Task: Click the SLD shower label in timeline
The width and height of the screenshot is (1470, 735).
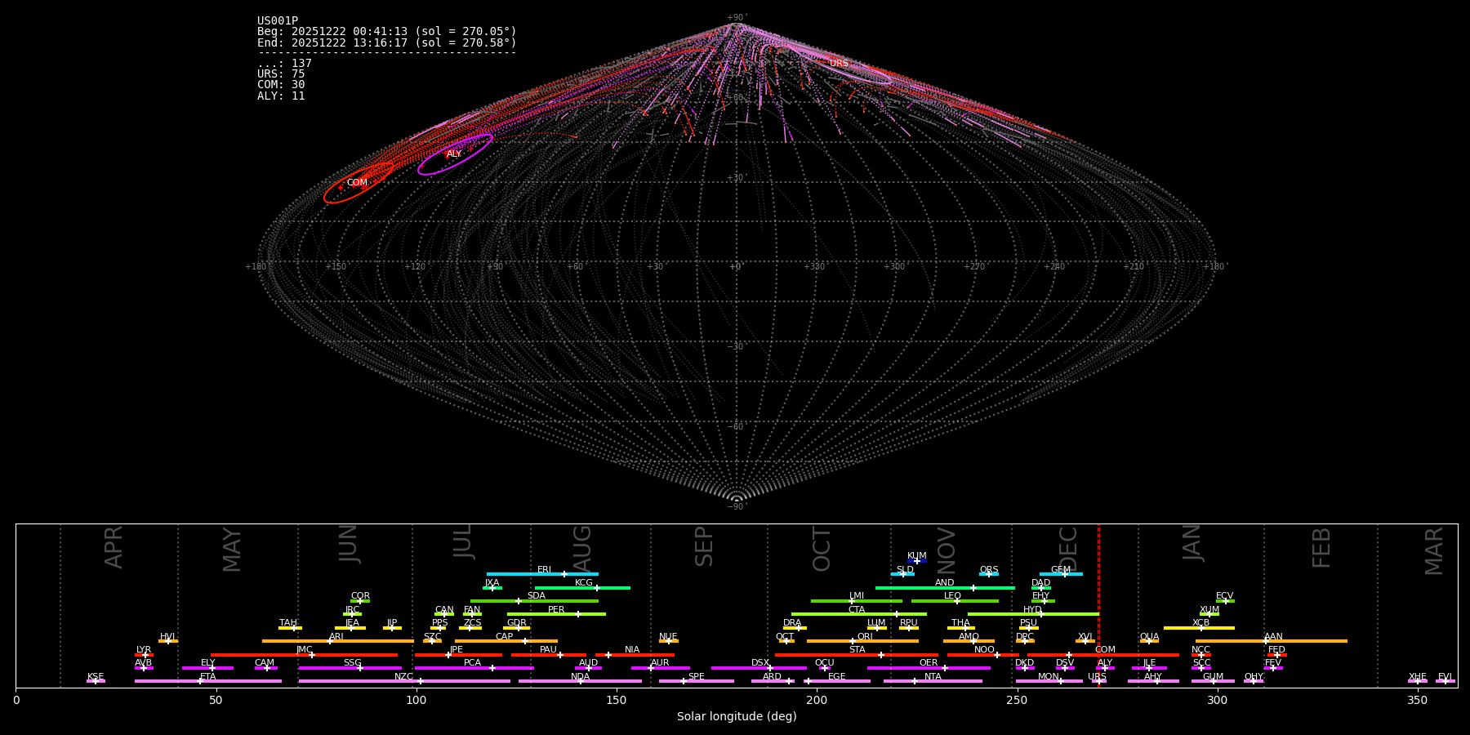Action: pyautogui.click(x=905, y=570)
